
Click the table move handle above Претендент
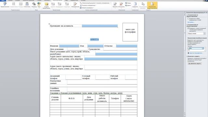(49, 24)
